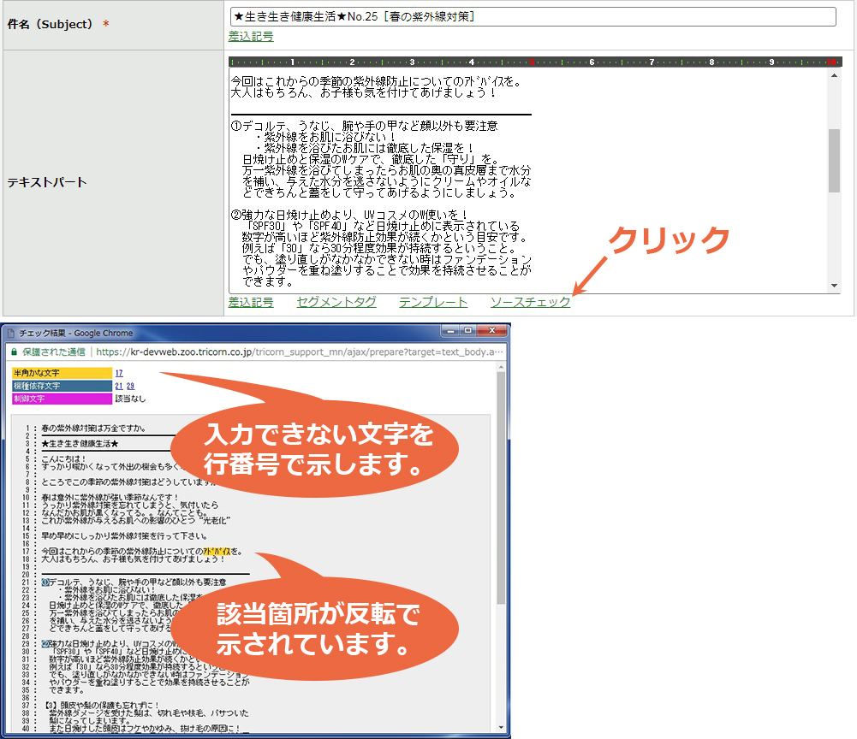Click the page icon in popup title bar
This screenshot has height=739, width=857.
pyautogui.click(x=10, y=334)
